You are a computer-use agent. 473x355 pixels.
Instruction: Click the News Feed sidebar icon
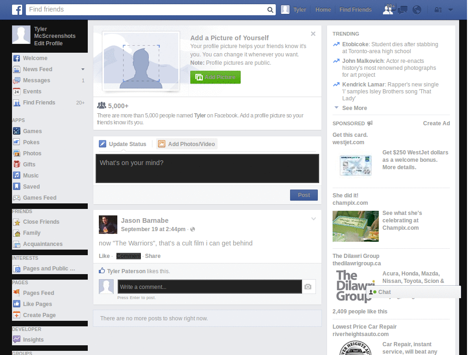(x=17, y=69)
